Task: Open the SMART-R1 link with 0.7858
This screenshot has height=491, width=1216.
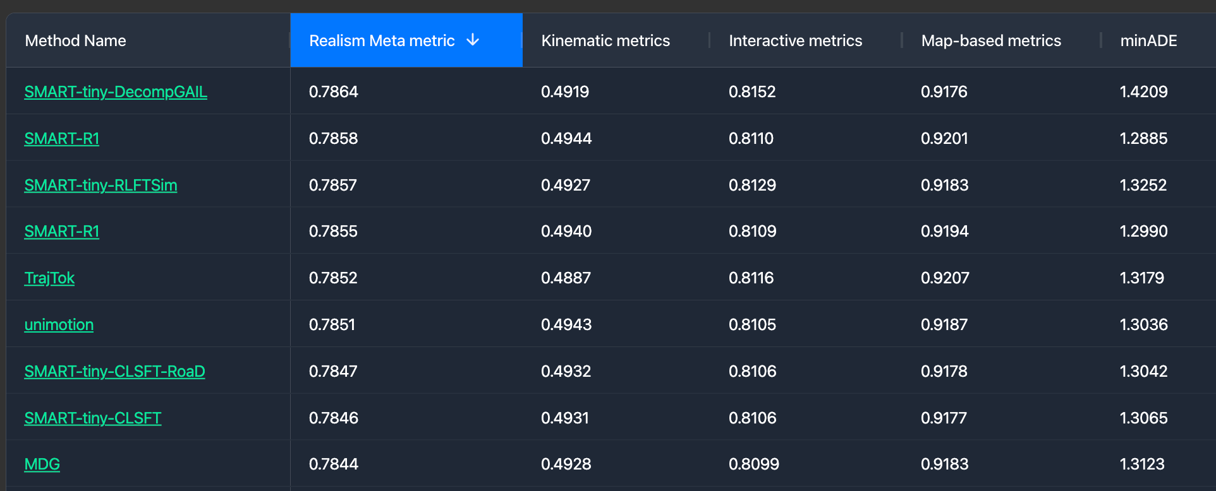Action: click(x=62, y=139)
